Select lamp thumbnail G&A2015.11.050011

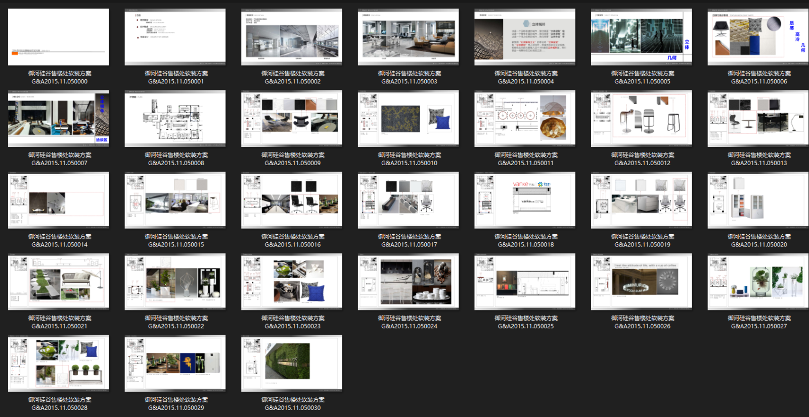click(525, 119)
